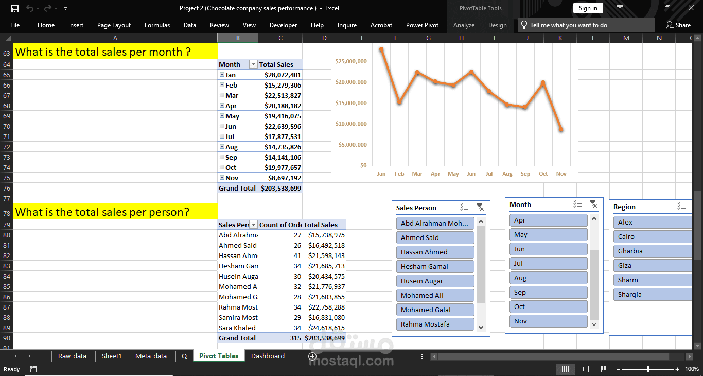The image size is (703, 376).
Task: Open the Sales Person filter dropdown
Action: [253, 225]
